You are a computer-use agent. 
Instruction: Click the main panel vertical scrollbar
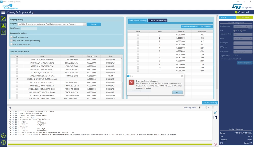point(217,53)
